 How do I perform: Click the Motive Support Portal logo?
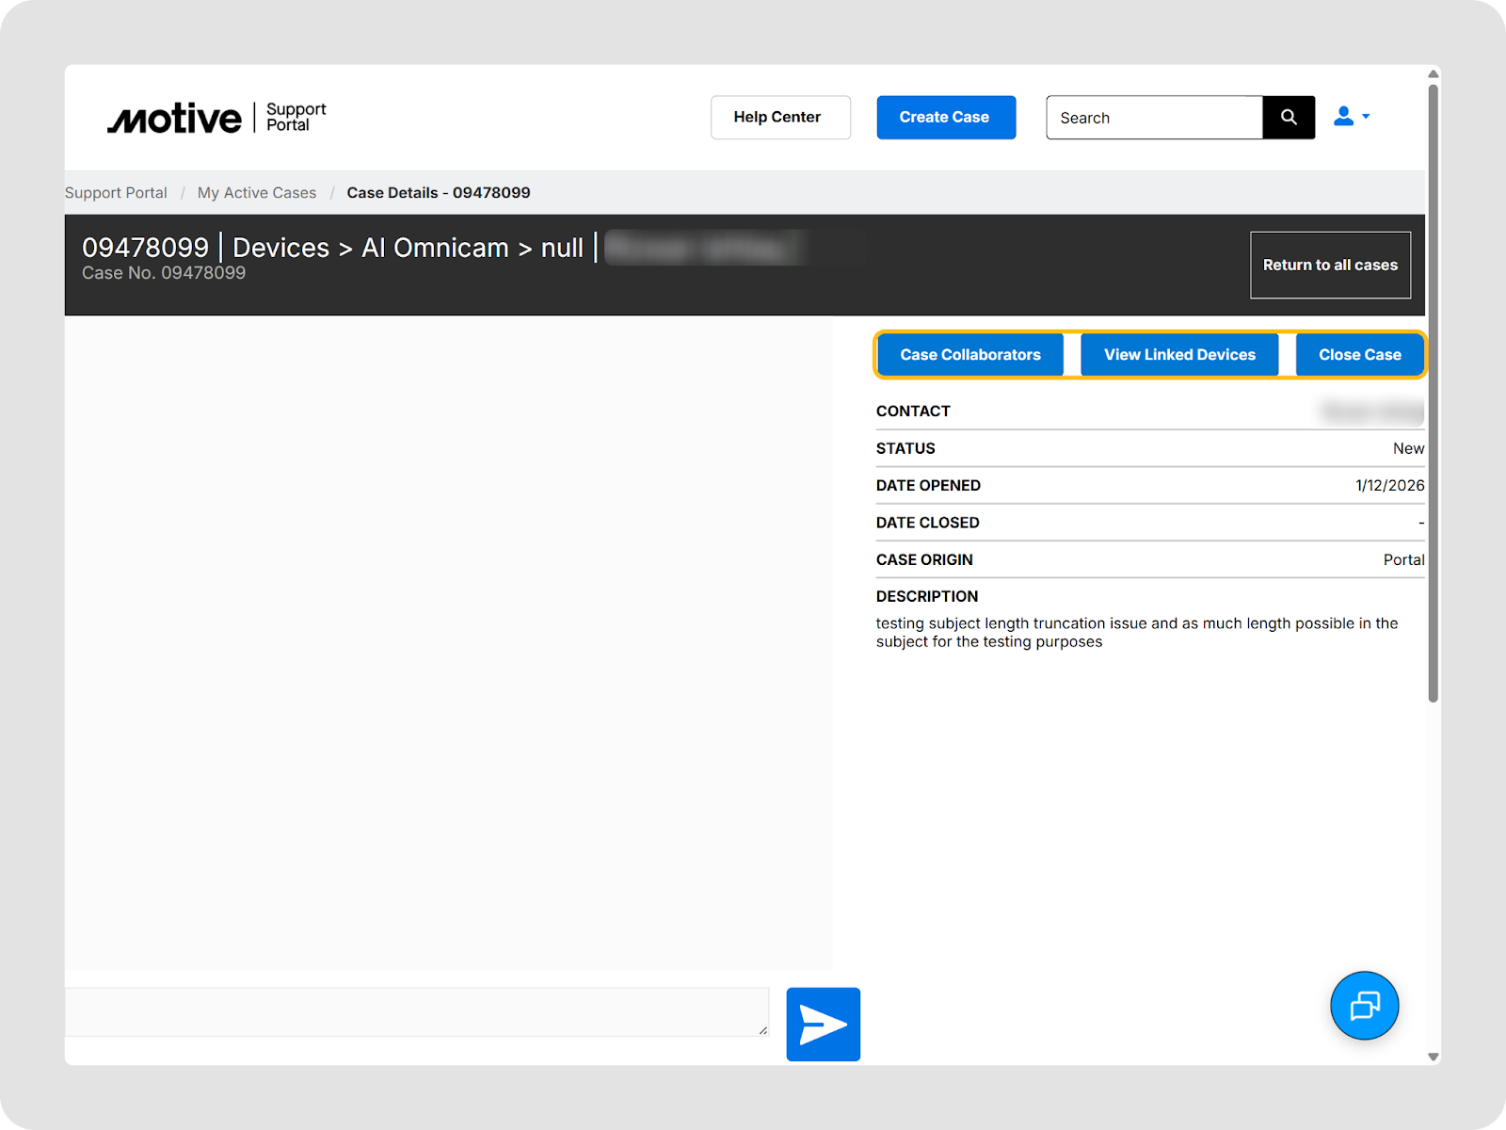click(216, 118)
